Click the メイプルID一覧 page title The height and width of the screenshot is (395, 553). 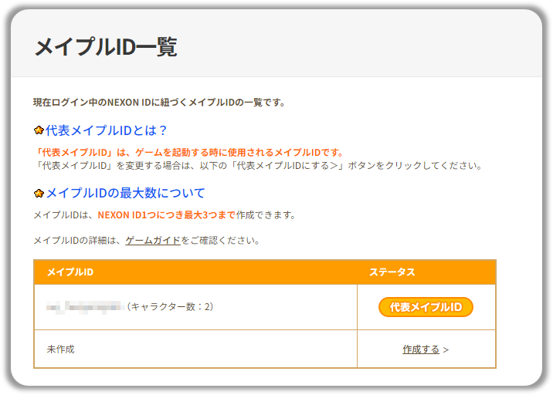pyautogui.click(x=106, y=47)
